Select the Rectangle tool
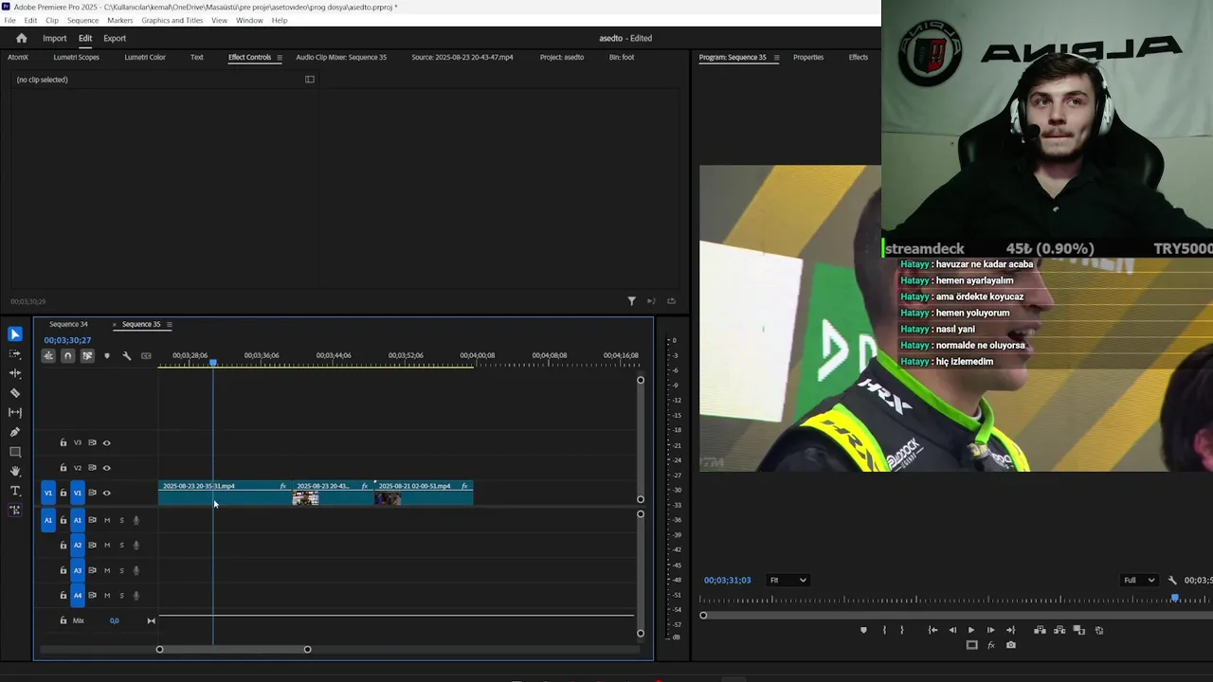Image resolution: width=1213 pixels, height=682 pixels. 14,452
